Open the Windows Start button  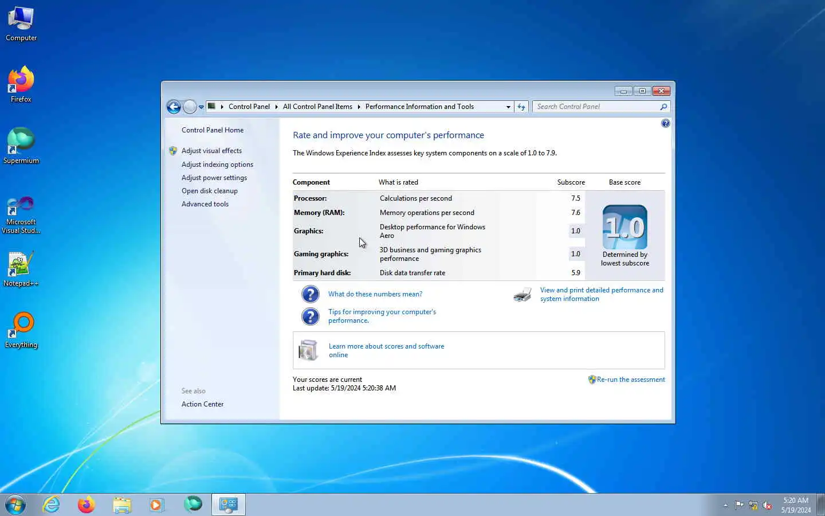point(15,505)
